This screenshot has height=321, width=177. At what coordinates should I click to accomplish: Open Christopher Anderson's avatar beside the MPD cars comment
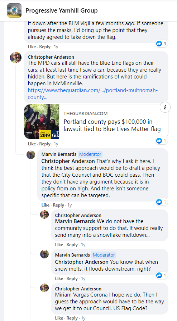(16, 58)
